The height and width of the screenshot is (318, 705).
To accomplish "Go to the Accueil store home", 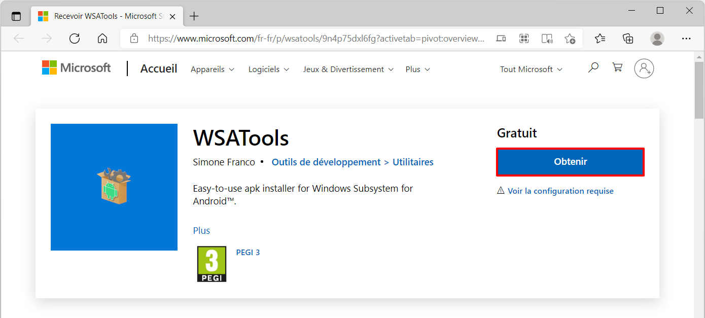I will (x=159, y=69).
